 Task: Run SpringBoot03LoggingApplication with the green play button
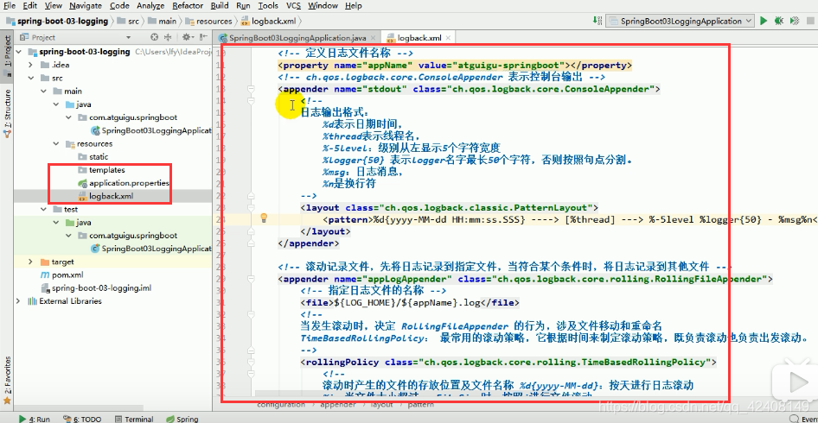[764, 21]
